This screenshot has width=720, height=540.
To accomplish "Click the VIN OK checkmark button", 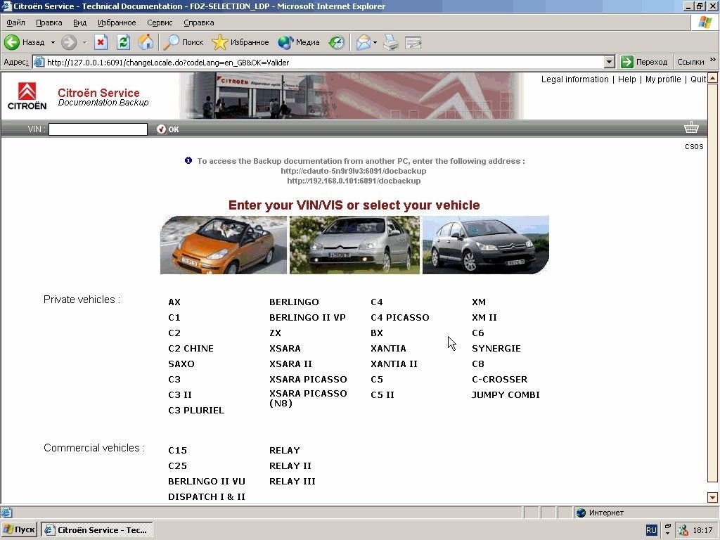I will click(x=167, y=129).
